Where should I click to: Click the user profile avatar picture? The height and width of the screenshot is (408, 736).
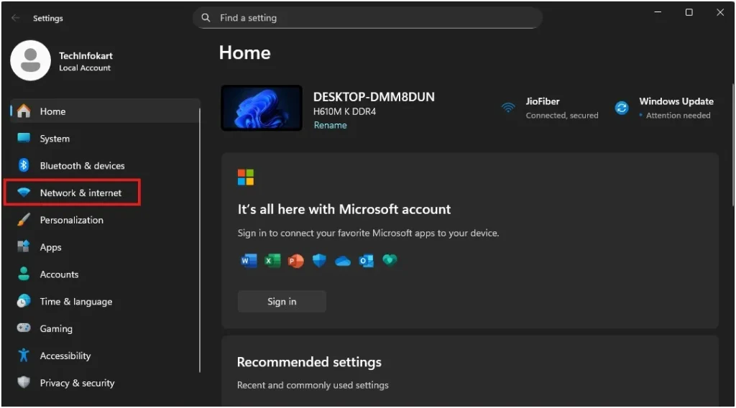(30, 60)
